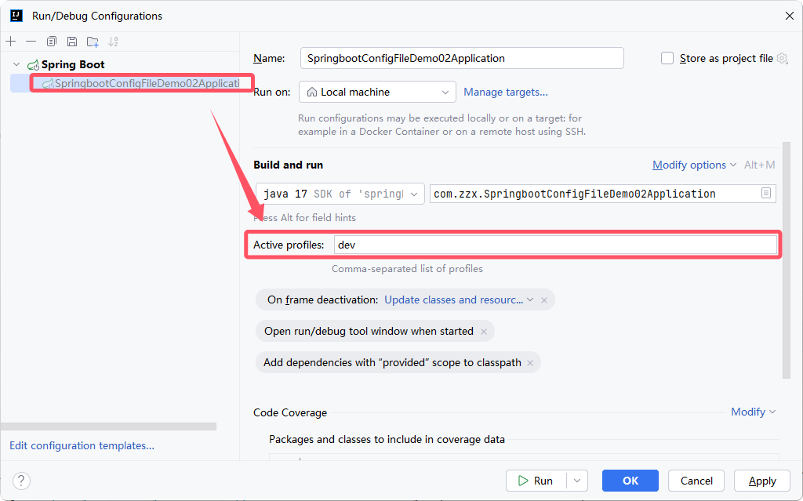Save the configuration with the floppy icon
Image resolution: width=803 pixels, height=501 pixels.
coord(72,42)
